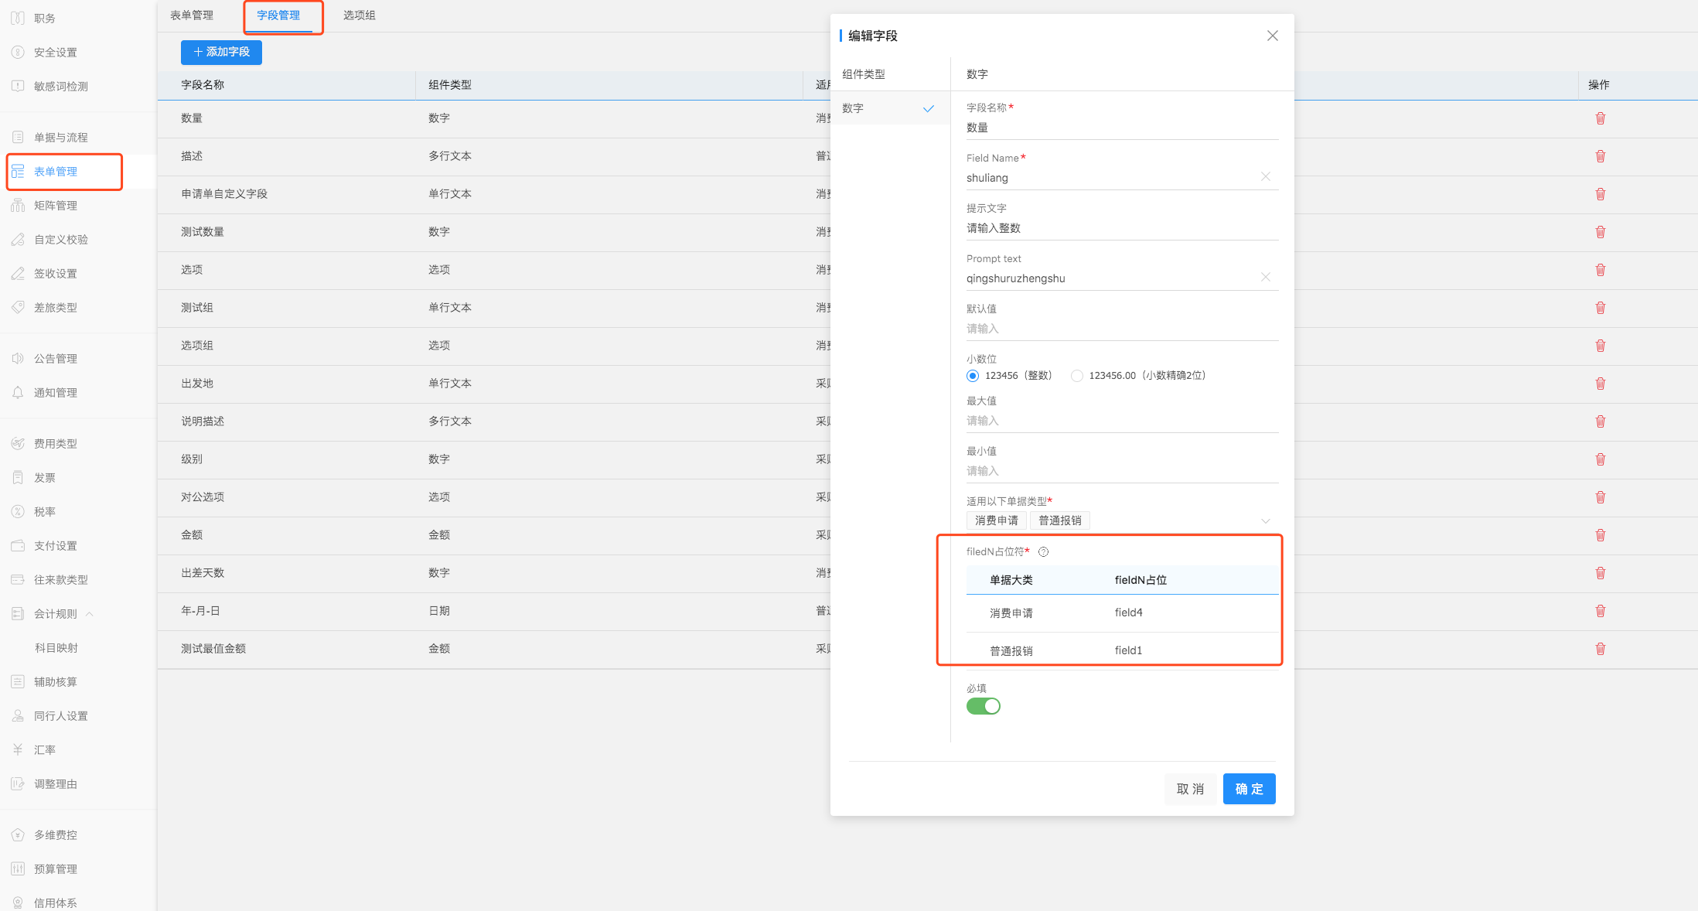Image resolution: width=1698 pixels, height=911 pixels.
Task: Delete the 选项 field row
Action: [1601, 270]
